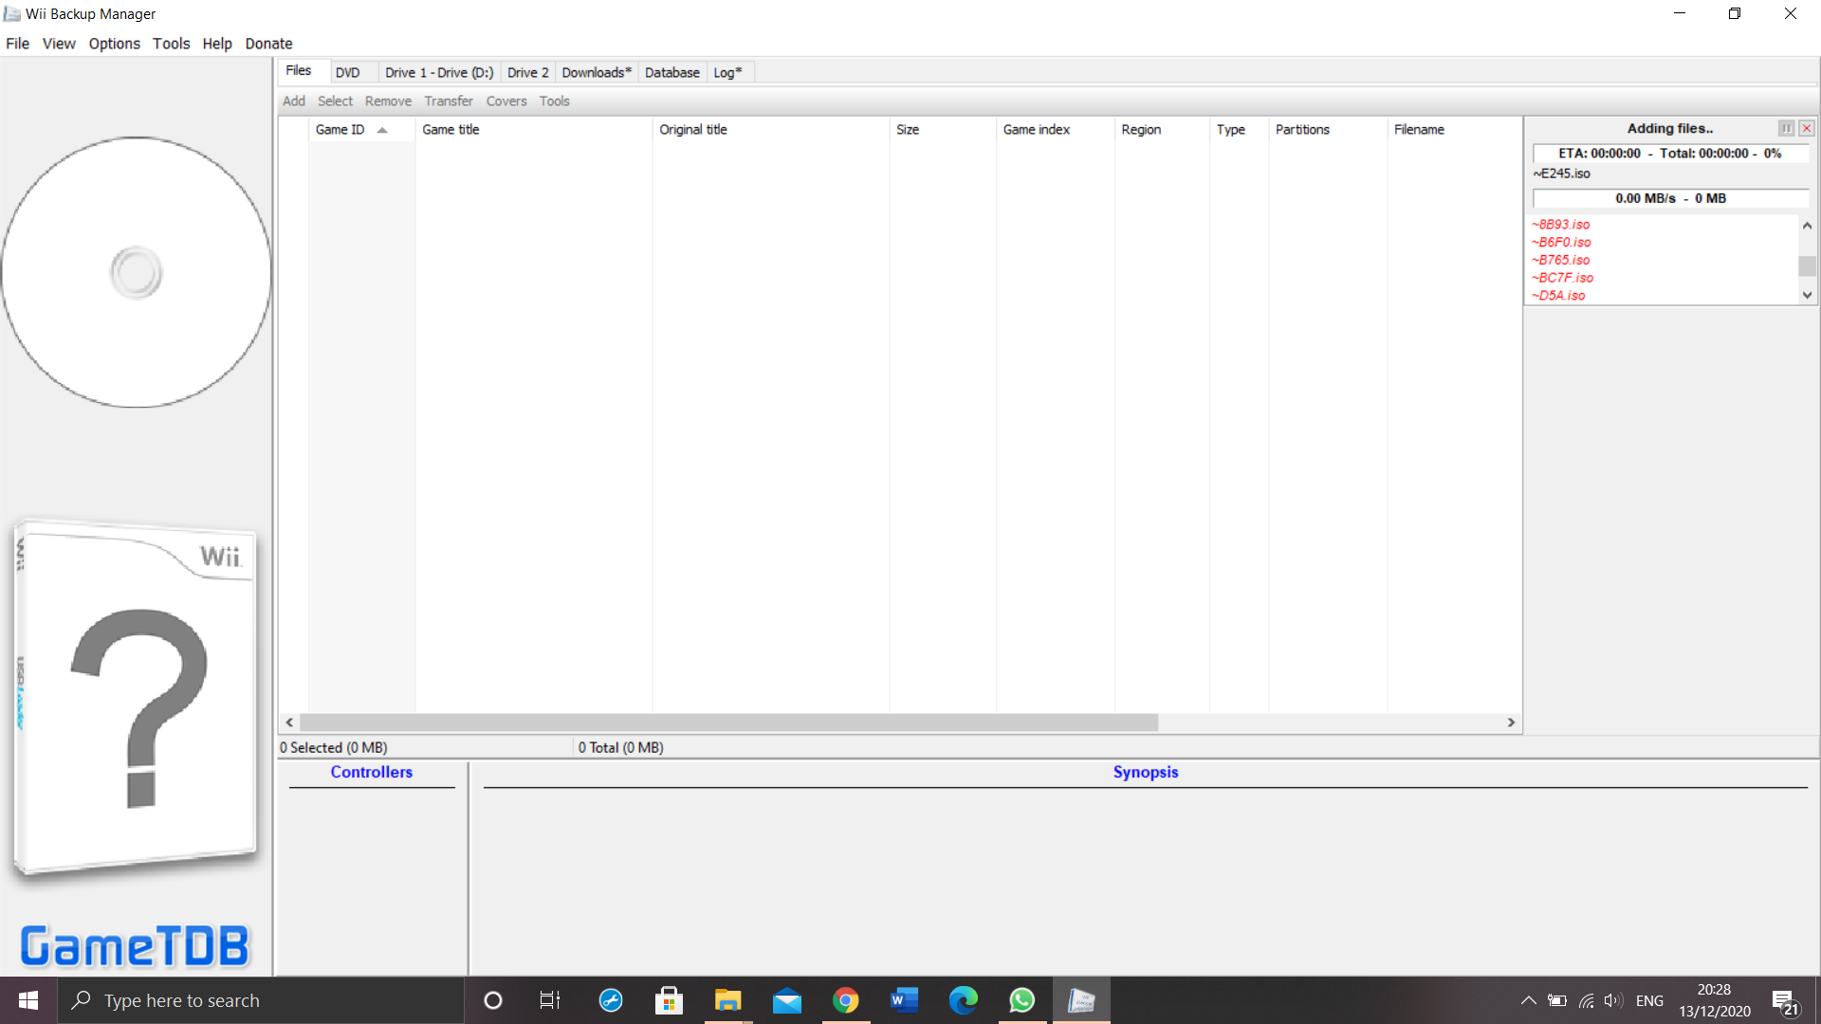Open the Add dropdown in Files toolbar
The height and width of the screenshot is (1024, 1821).
(x=294, y=101)
